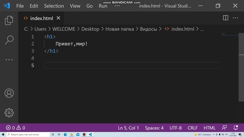Click the VS Code taskbar icon
This screenshot has height=137, width=244.
click(x=90, y=134)
